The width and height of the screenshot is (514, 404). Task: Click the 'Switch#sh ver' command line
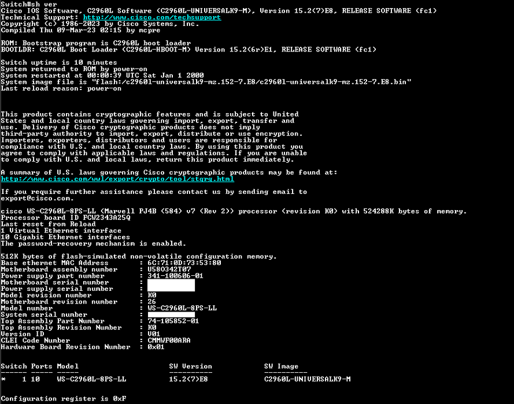29,4
